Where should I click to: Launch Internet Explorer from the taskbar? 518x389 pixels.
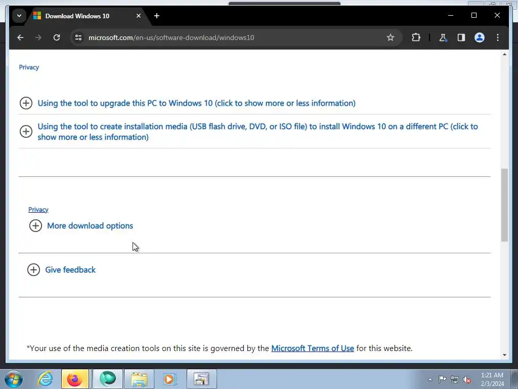coord(45,379)
